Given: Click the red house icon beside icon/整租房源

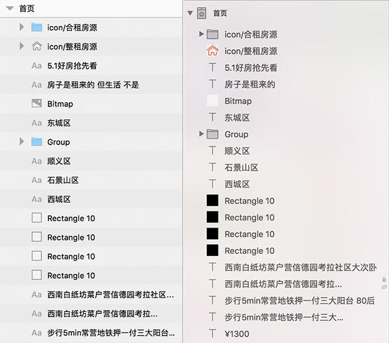Looking at the screenshot, I should pos(212,51).
